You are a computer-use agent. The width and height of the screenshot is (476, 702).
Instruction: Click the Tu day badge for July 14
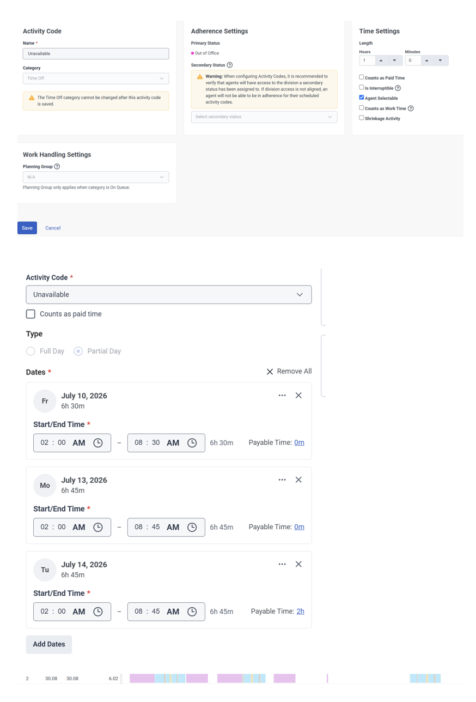(x=45, y=570)
